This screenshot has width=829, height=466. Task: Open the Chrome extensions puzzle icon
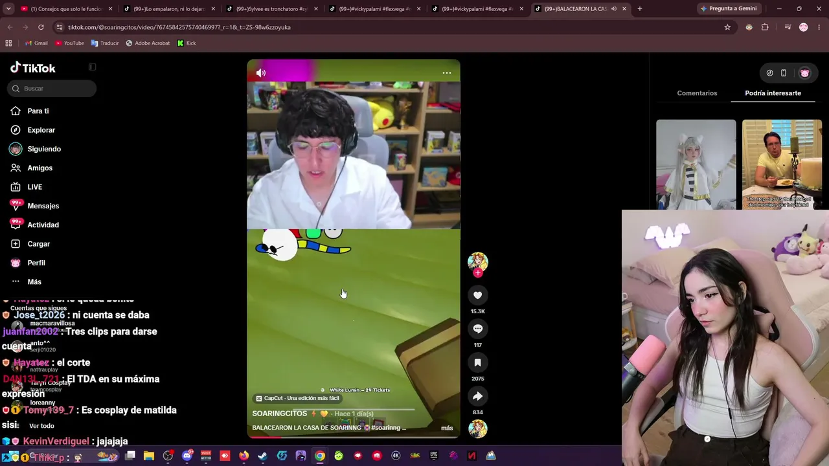765,27
